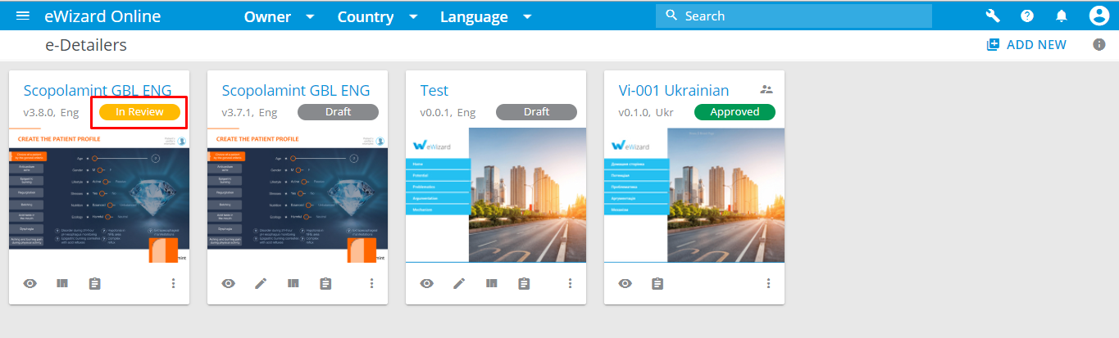This screenshot has width=1119, height=338.
Task: Preview Scopolamint v3.8.0 with the eye icon
Action: (30, 283)
